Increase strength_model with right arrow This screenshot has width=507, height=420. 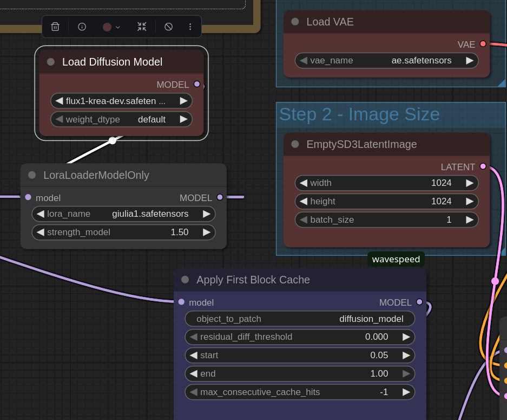pyautogui.click(x=206, y=232)
